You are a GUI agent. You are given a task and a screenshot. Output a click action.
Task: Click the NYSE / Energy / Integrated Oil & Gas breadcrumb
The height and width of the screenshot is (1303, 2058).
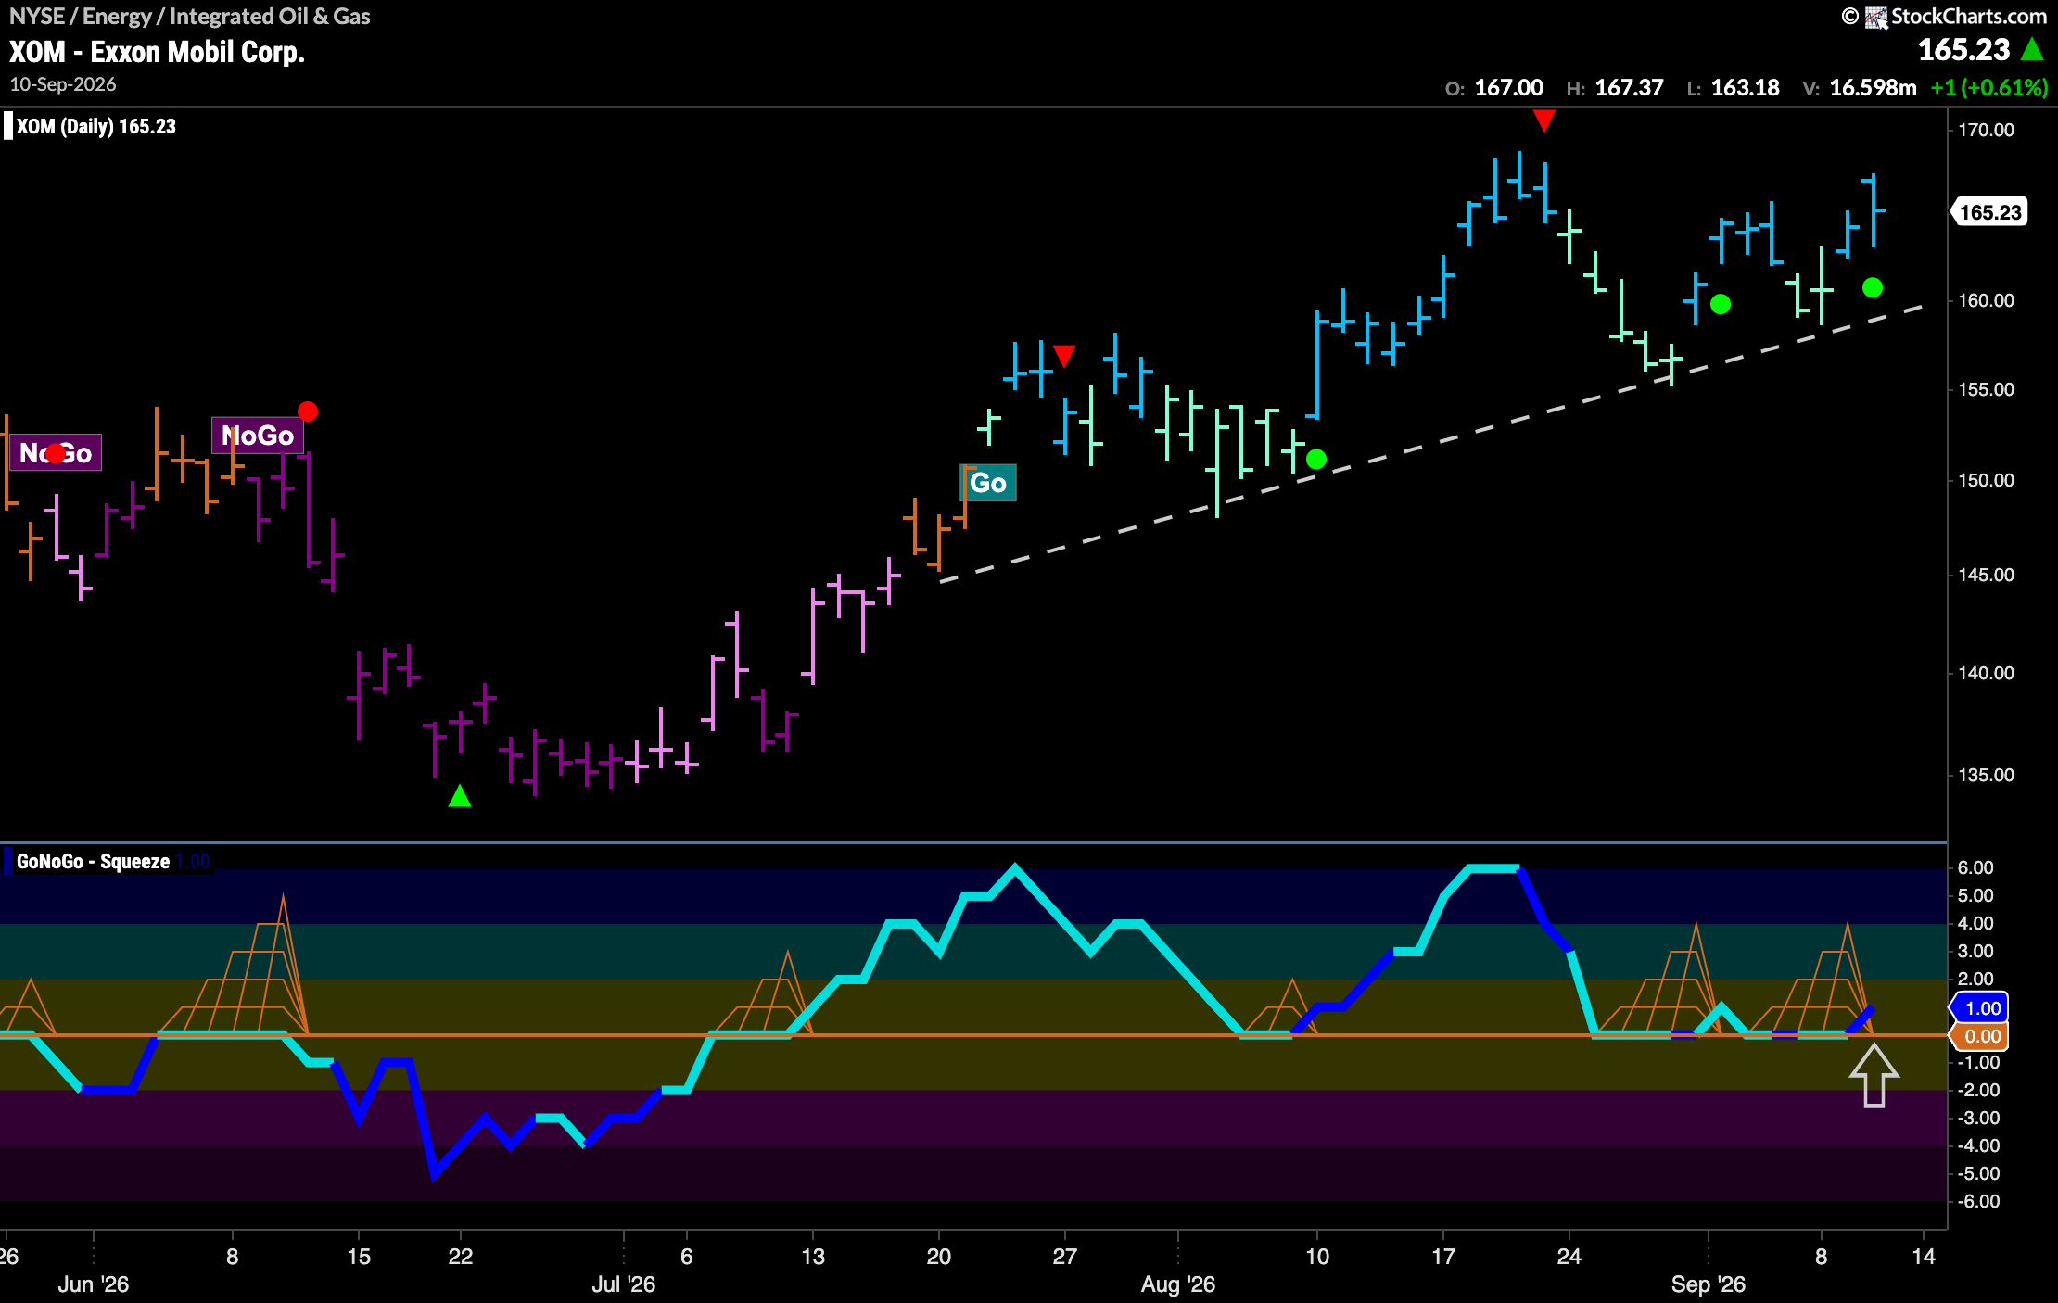190,17
